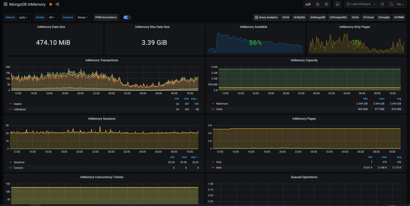Screen dimensions: 410x206
Task: Open the 1m refresh interval dropdown
Action: click(x=400, y=4)
